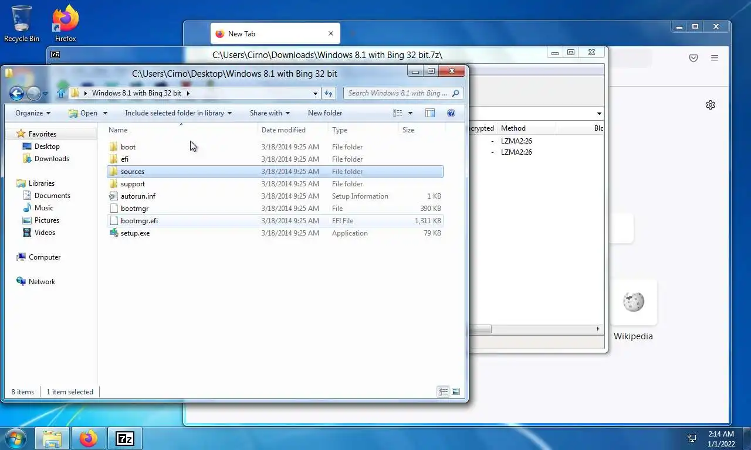The height and width of the screenshot is (450, 751).
Task: Toggle the Explorer preview pane button
Action: (x=430, y=113)
